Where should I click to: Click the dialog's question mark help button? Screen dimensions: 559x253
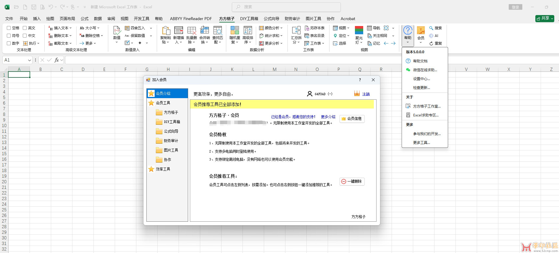[x=360, y=80]
